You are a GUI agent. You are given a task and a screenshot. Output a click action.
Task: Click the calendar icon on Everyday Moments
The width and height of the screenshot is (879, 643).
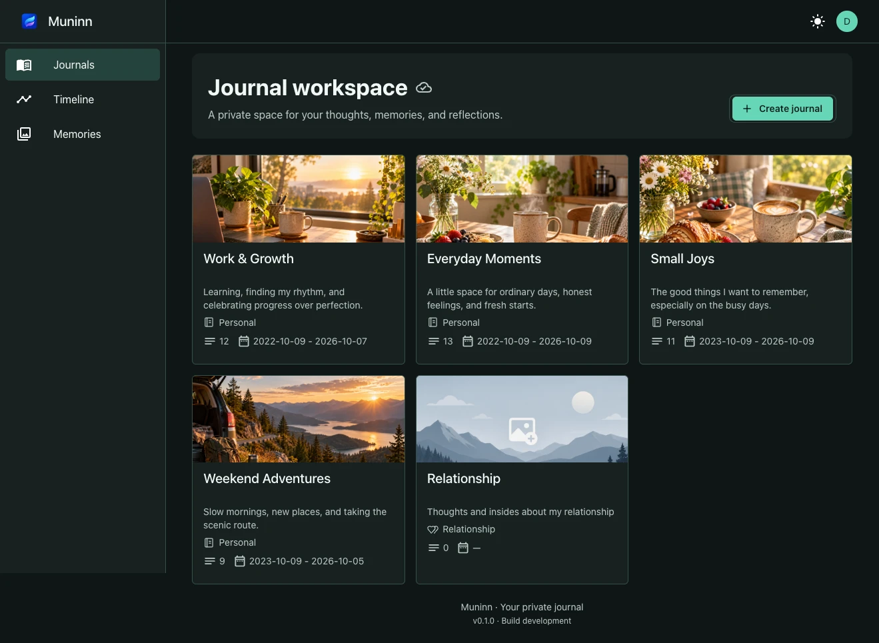coord(468,341)
